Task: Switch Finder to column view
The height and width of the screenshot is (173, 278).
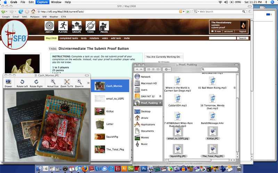Action: point(158,69)
